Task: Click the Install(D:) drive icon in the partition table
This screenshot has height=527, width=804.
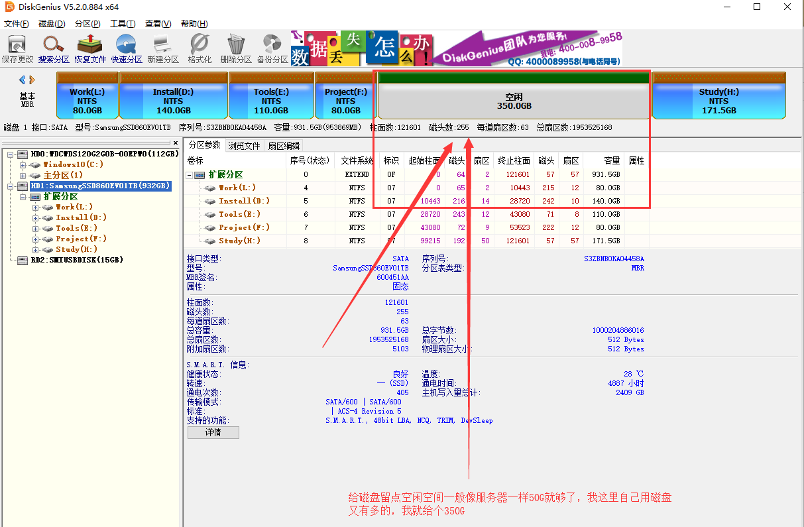Action: coord(210,201)
